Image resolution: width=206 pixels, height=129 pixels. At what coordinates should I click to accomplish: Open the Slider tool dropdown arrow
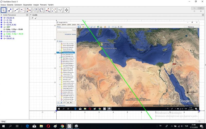coord(62,12)
